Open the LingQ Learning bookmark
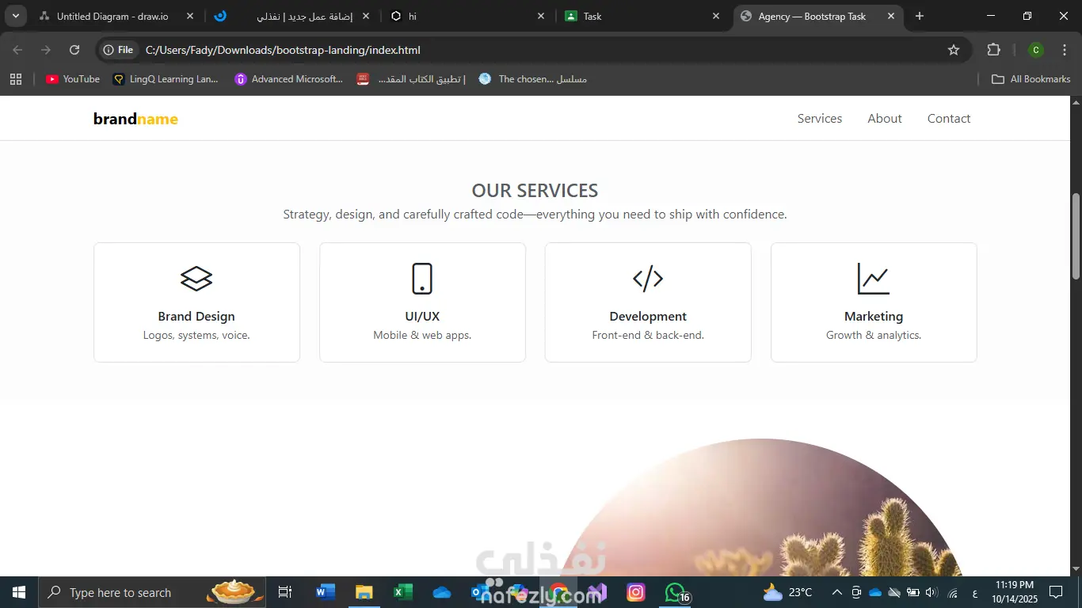The width and height of the screenshot is (1082, 608). (166, 79)
